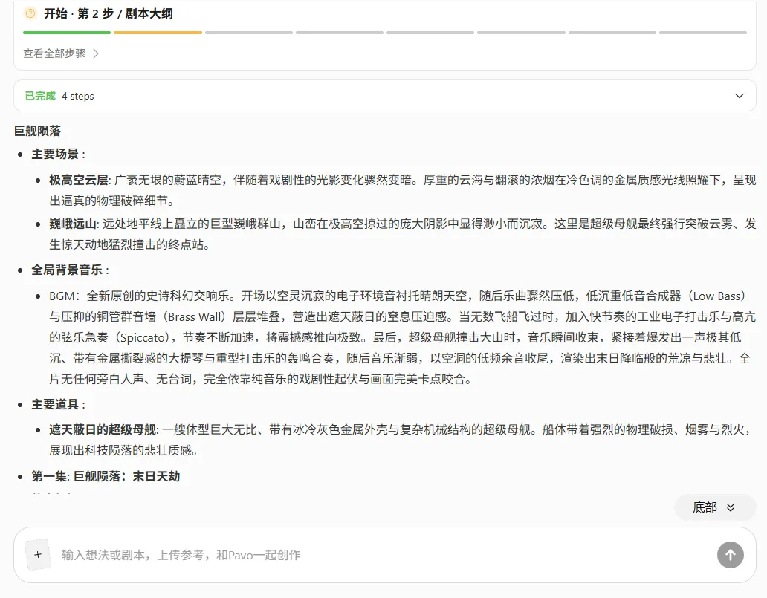Screen dimensions: 767x598
Task: Click the (Brass Wall) text in BGM paragraph
Action: 194,317
